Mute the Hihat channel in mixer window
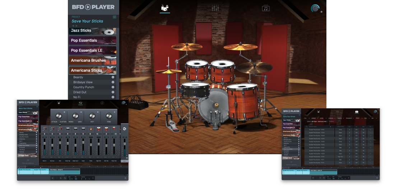395x189 pixels. click(x=93, y=152)
